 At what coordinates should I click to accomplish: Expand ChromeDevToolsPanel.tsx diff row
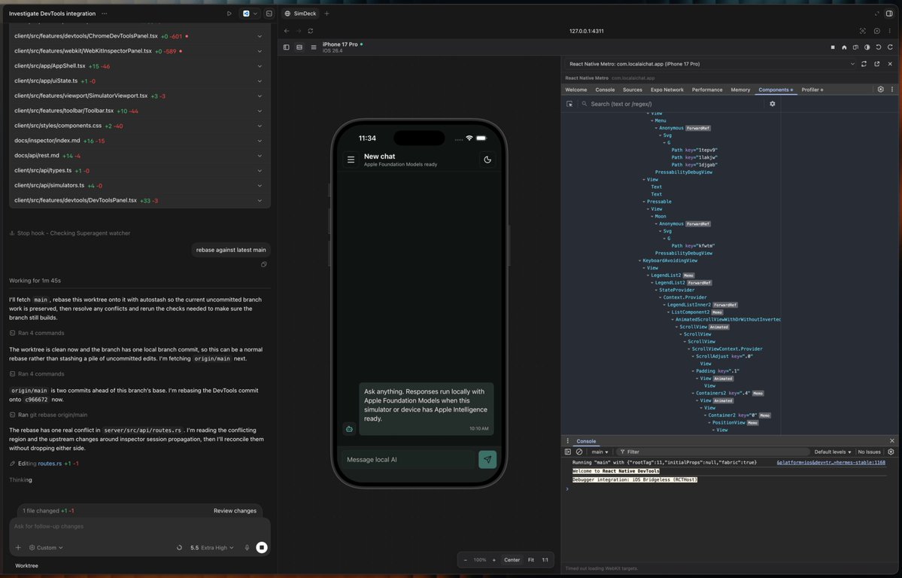(140, 36)
